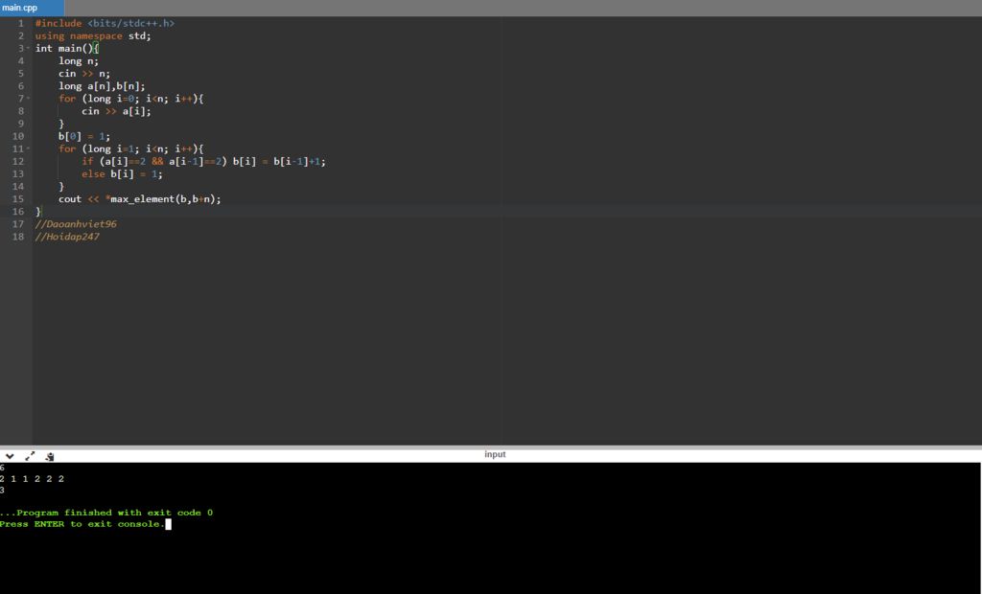
Task: Click the '//Daoanhviet96' comment
Action: [x=76, y=224]
